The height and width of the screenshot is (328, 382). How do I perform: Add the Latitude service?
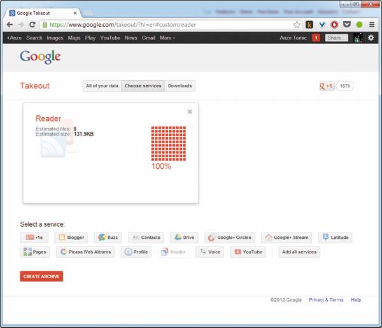point(336,238)
